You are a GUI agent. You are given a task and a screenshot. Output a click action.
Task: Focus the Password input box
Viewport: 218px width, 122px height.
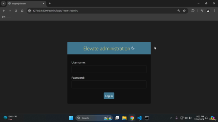click(x=109, y=84)
